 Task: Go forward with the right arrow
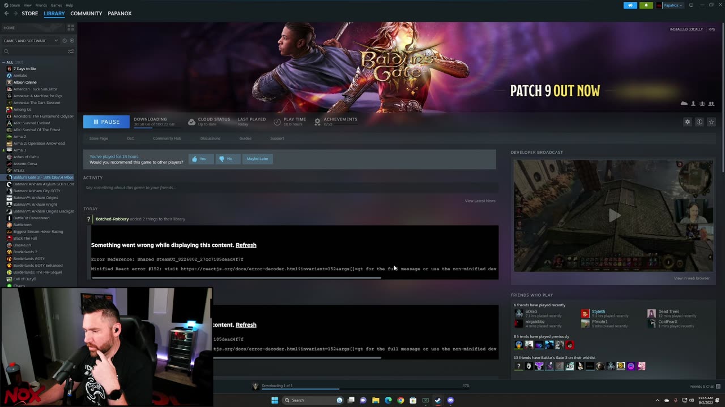(x=15, y=14)
